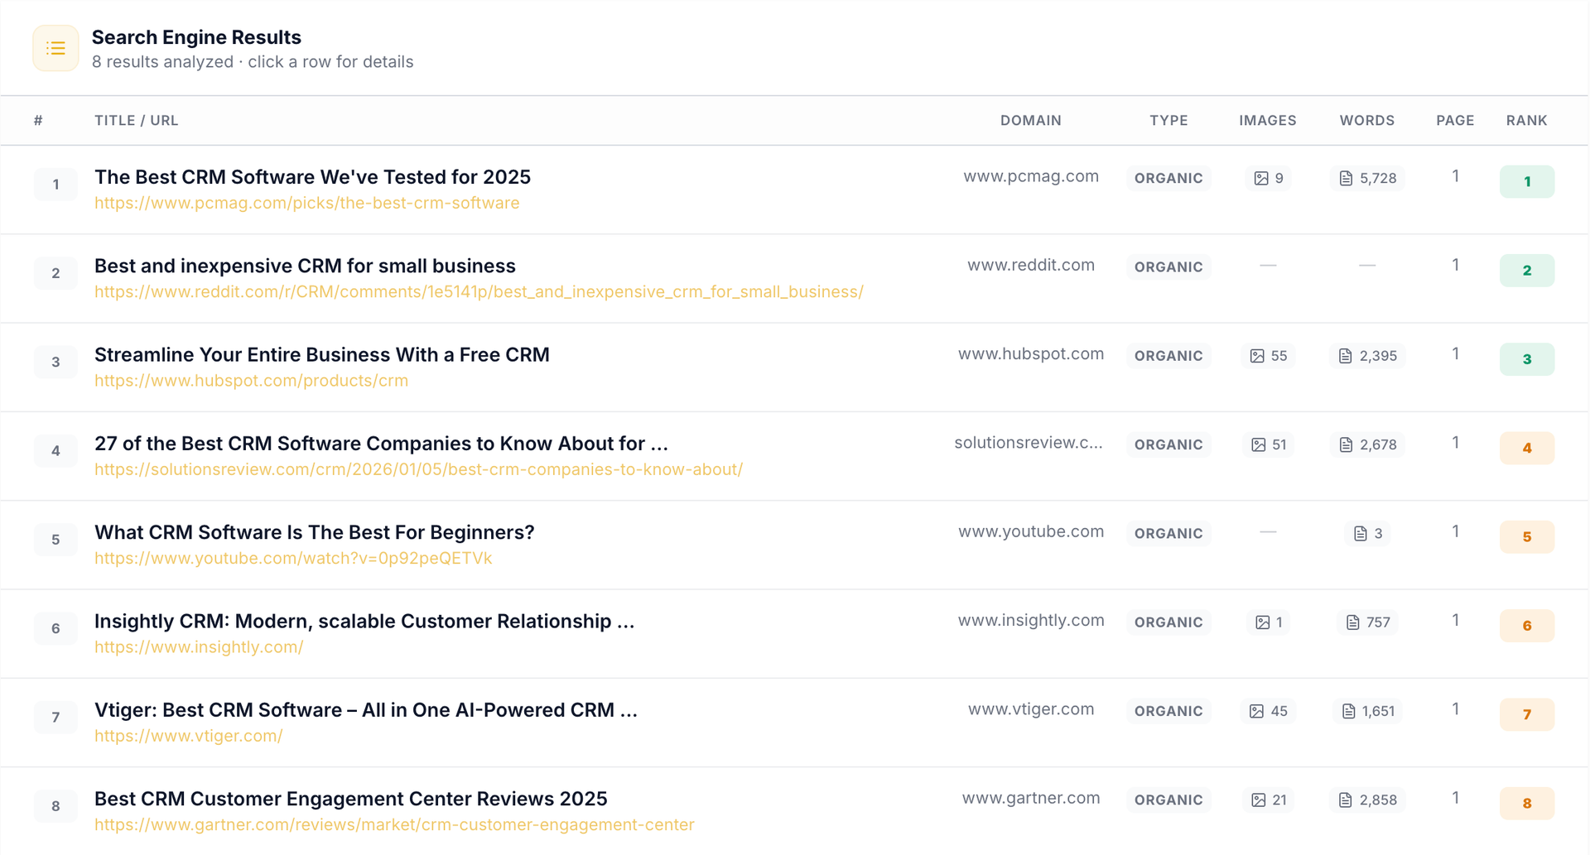The width and height of the screenshot is (1590, 855).
Task: Select the ORGANIC badge on the hubspot row
Action: pyautogui.click(x=1168, y=355)
